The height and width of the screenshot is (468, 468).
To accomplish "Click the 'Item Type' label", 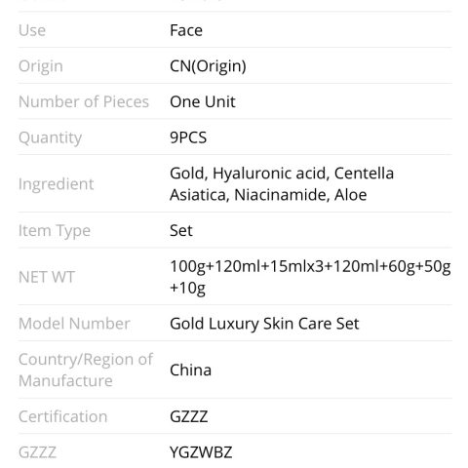I will click(55, 231).
